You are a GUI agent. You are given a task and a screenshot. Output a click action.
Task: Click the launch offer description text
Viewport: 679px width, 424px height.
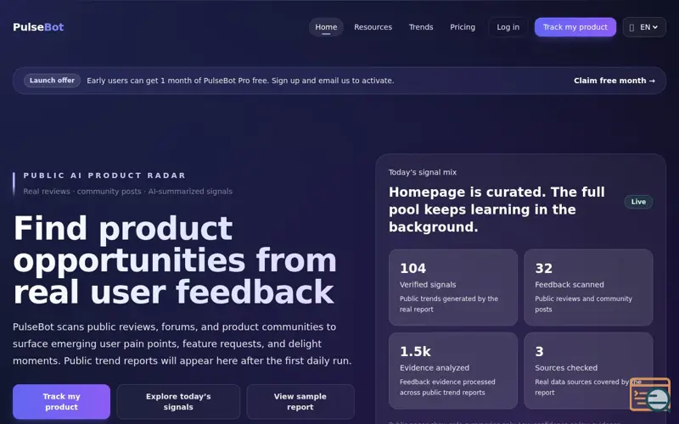pos(240,81)
